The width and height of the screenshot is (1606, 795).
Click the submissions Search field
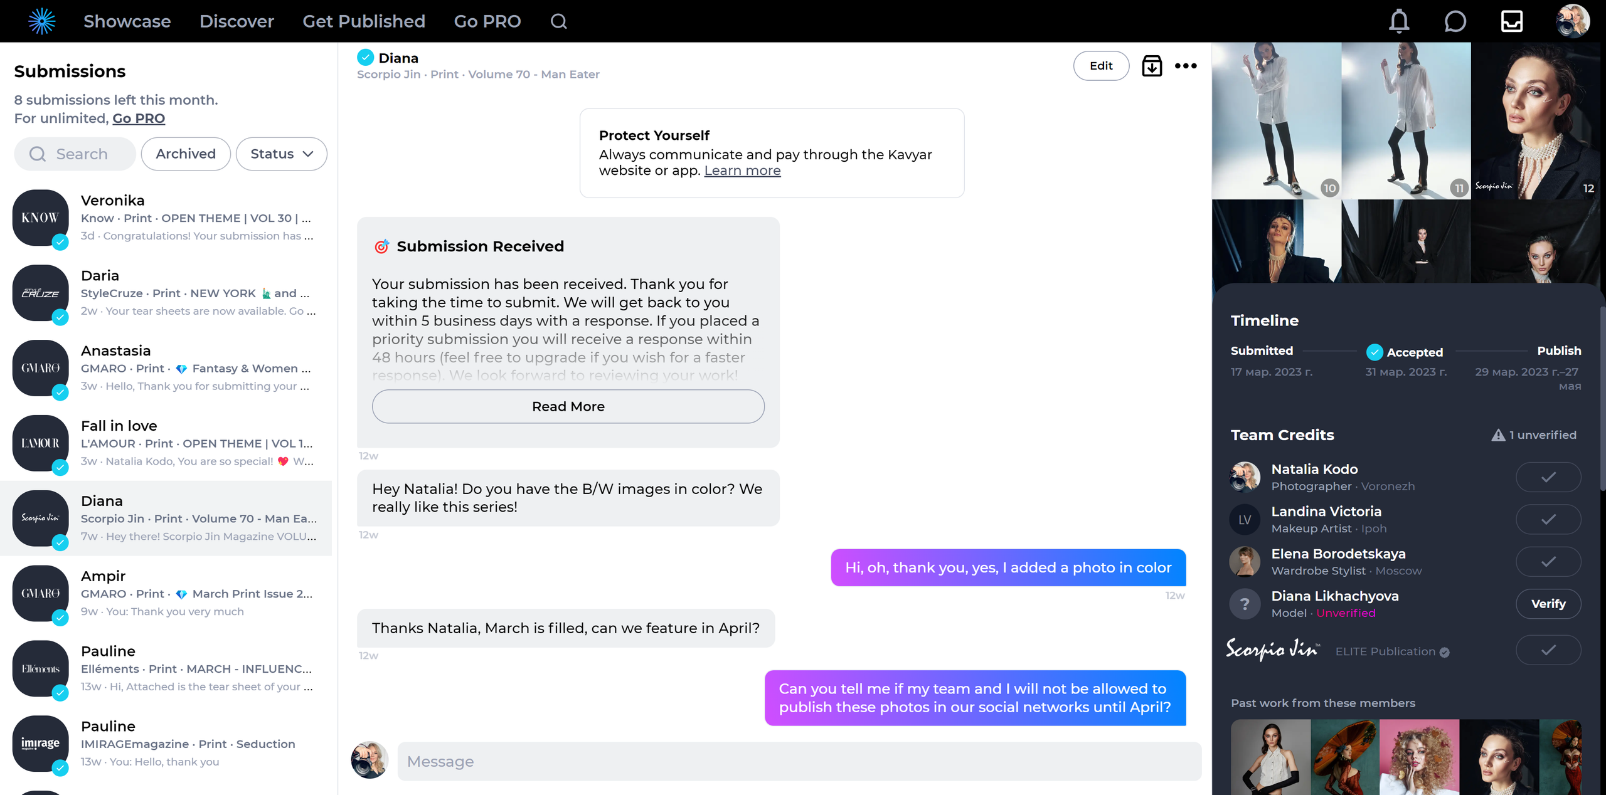click(x=75, y=154)
